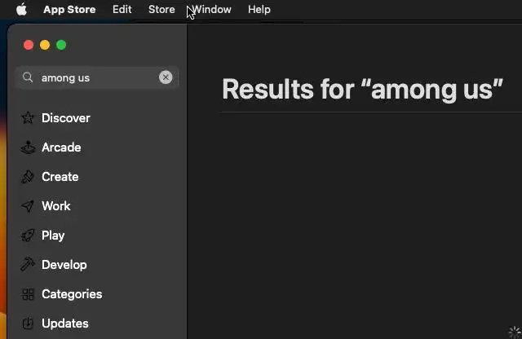
Task: Select Arcade label in sidebar
Action: coord(61,147)
